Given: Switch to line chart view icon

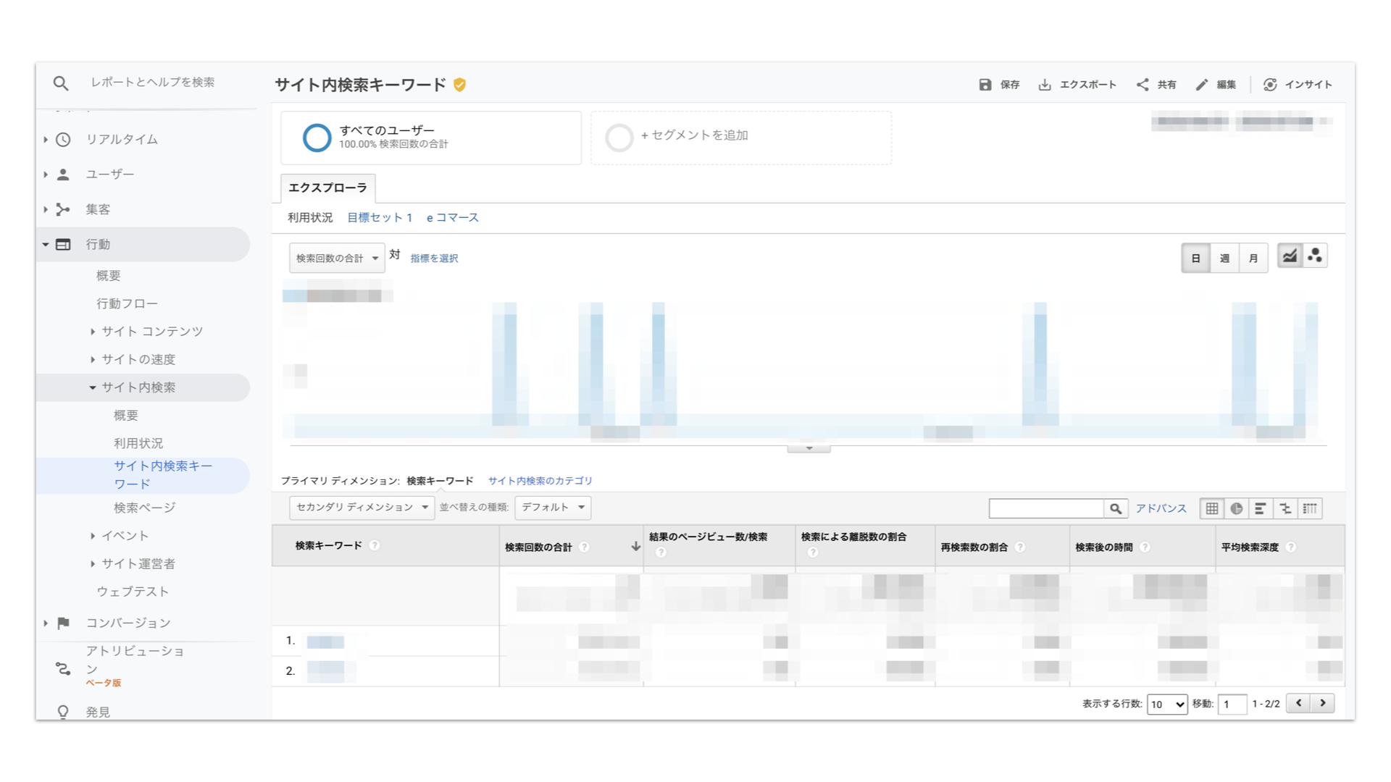Looking at the screenshot, I should pyautogui.click(x=1290, y=256).
